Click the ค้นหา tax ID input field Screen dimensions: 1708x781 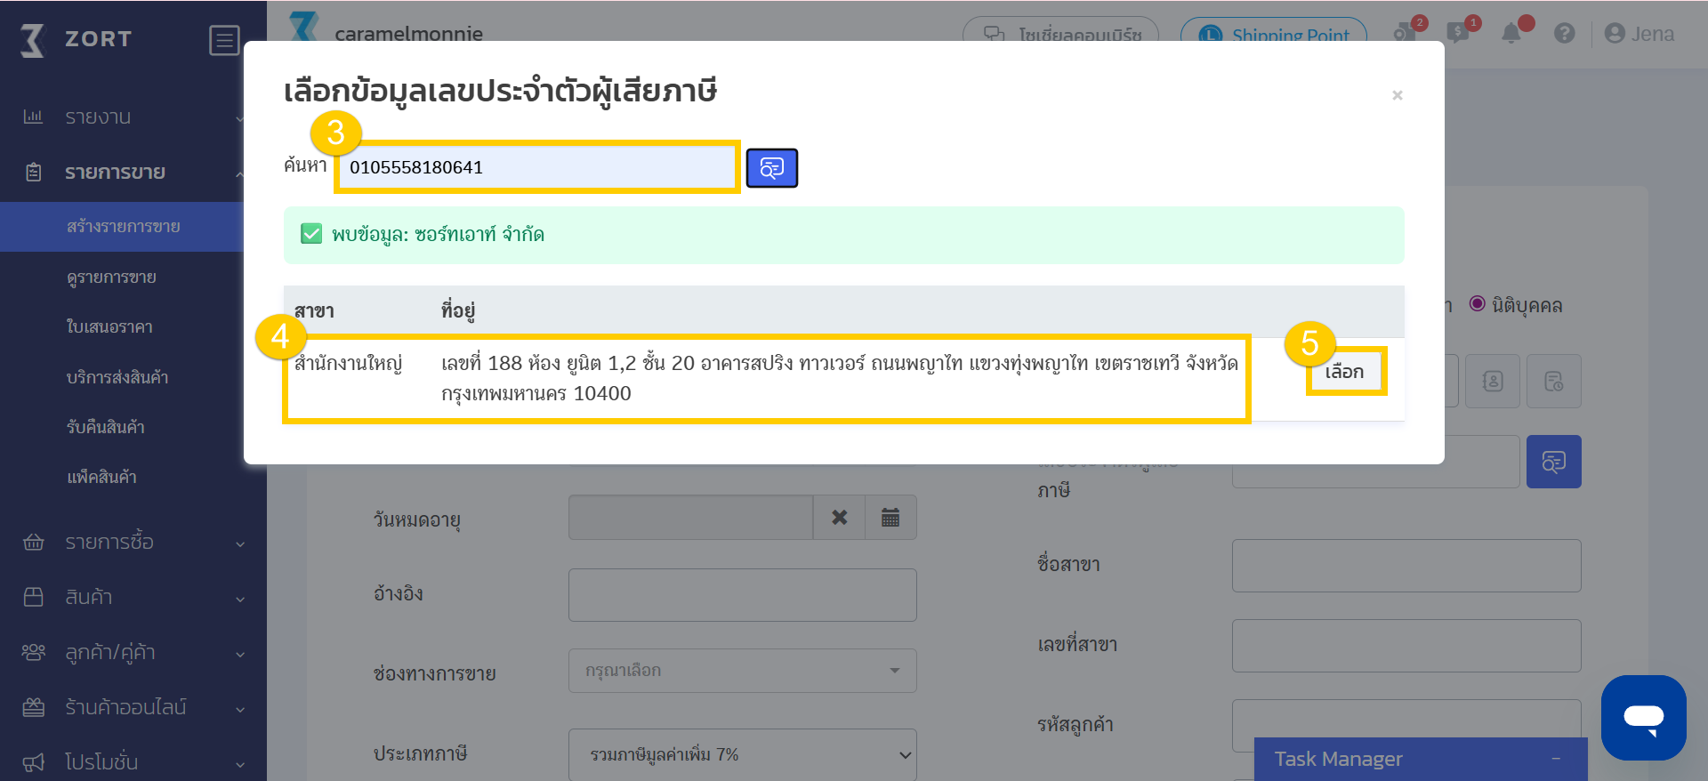tap(536, 167)
